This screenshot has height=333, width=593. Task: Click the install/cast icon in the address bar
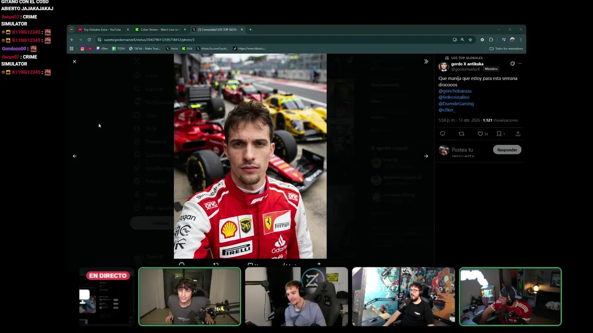[x=454, y=40]
